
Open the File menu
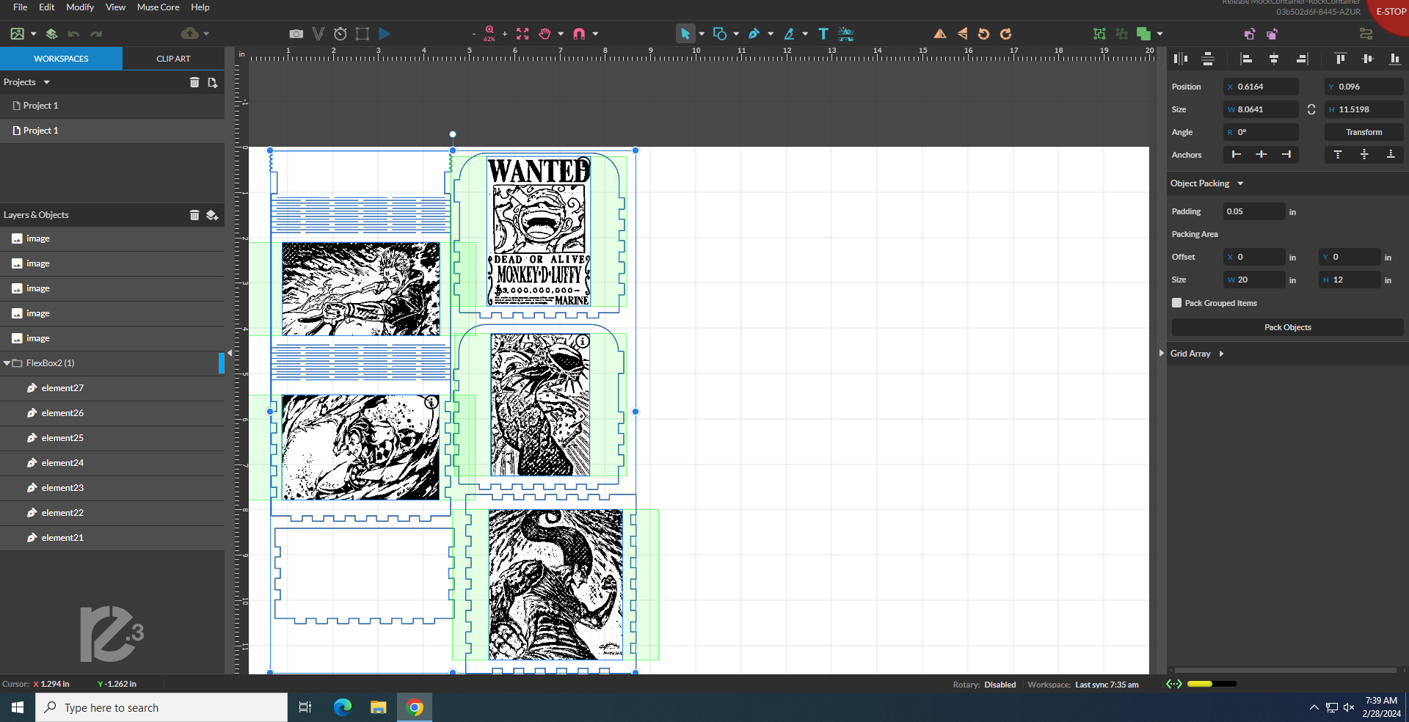click(21, 7)
